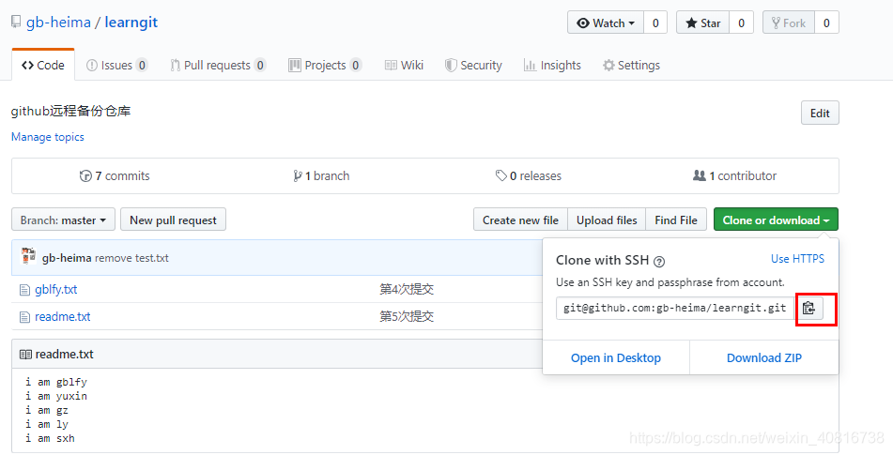The width and height of the screenshot is (893, 455).
Task: Click the file icon next to gblfy.txt
Action: click(x=24, y=290)
